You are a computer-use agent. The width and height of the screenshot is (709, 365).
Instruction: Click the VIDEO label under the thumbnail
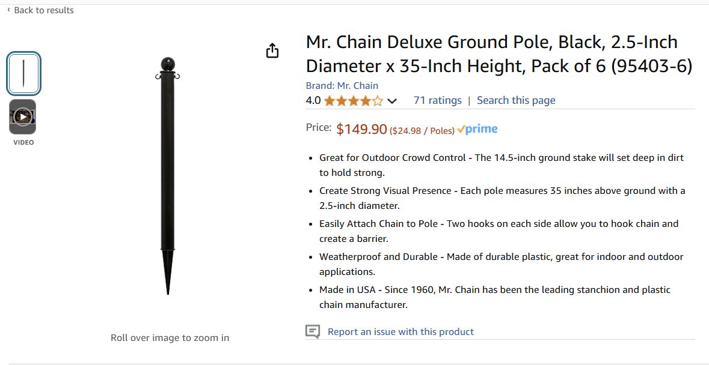23,142
